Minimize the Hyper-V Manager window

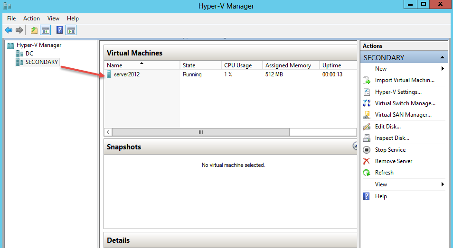tap(410, 4)
